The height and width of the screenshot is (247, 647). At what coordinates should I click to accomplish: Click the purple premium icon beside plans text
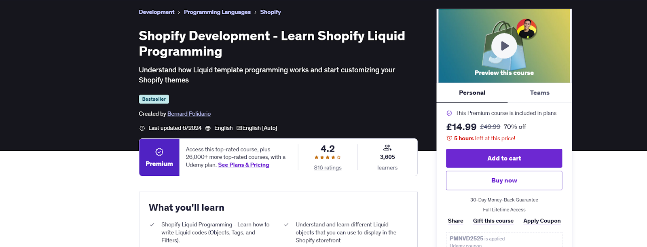449,113
